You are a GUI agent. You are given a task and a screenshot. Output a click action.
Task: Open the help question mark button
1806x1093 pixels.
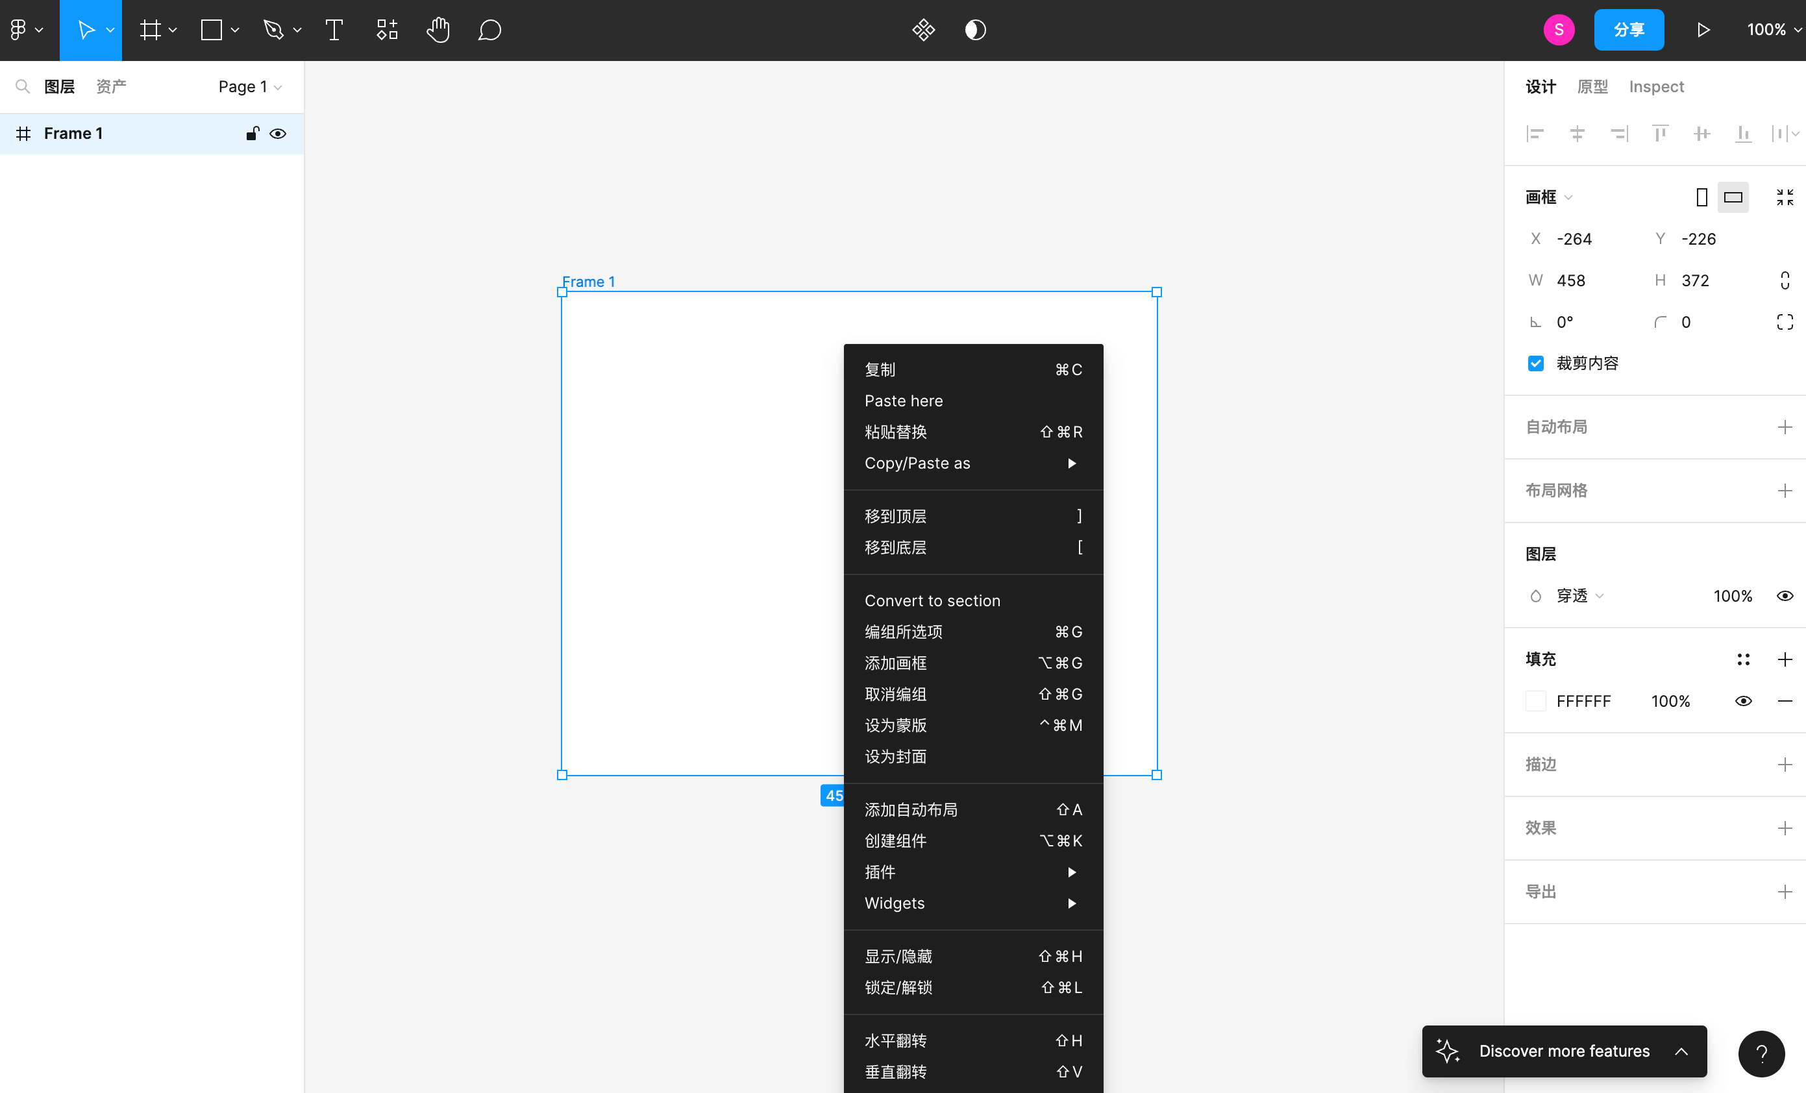tap(1761, 1053)
